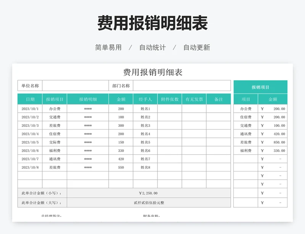This screenshot has width=305, height=234.
Task: Select handler cell 姓名3
Action: (x=145, y=126)
